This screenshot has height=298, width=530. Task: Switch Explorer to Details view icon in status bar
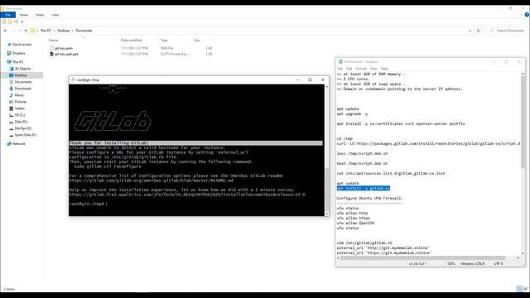point(519,289)
